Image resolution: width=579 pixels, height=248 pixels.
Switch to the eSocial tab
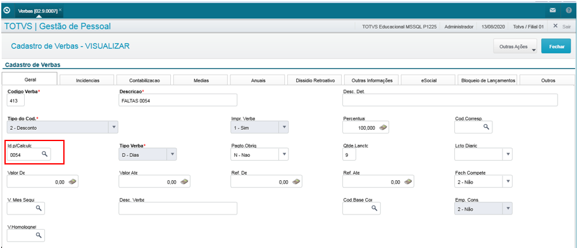428,80
